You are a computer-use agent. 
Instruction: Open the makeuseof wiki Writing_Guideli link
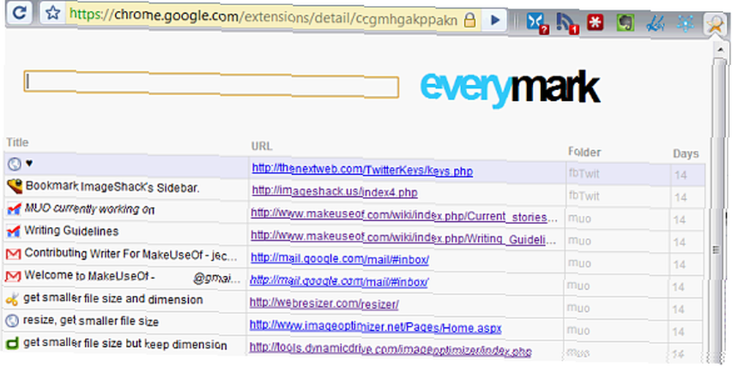(x=404, y=238)
